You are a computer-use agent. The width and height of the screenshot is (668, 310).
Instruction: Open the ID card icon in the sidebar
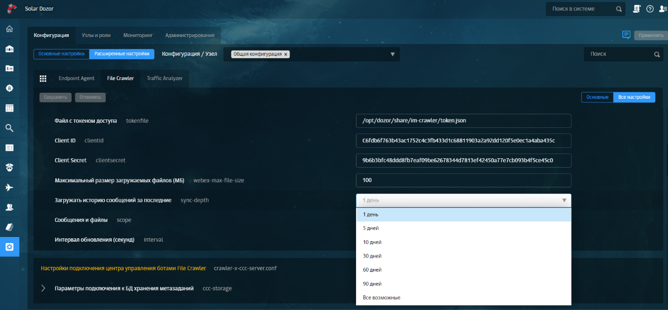[9, 68]
